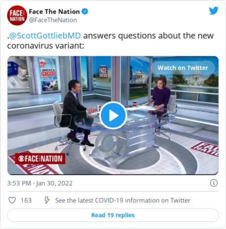
Task: Click the Watch on Twitter button
Action: click(183, 68)
